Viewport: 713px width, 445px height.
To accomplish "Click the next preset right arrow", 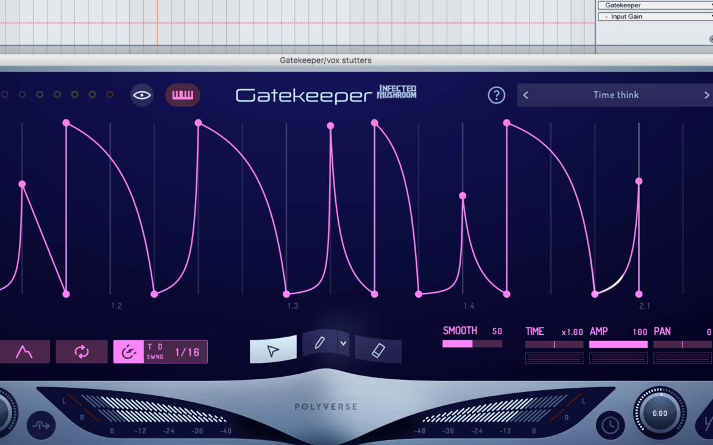I will [x=706, y=95].
